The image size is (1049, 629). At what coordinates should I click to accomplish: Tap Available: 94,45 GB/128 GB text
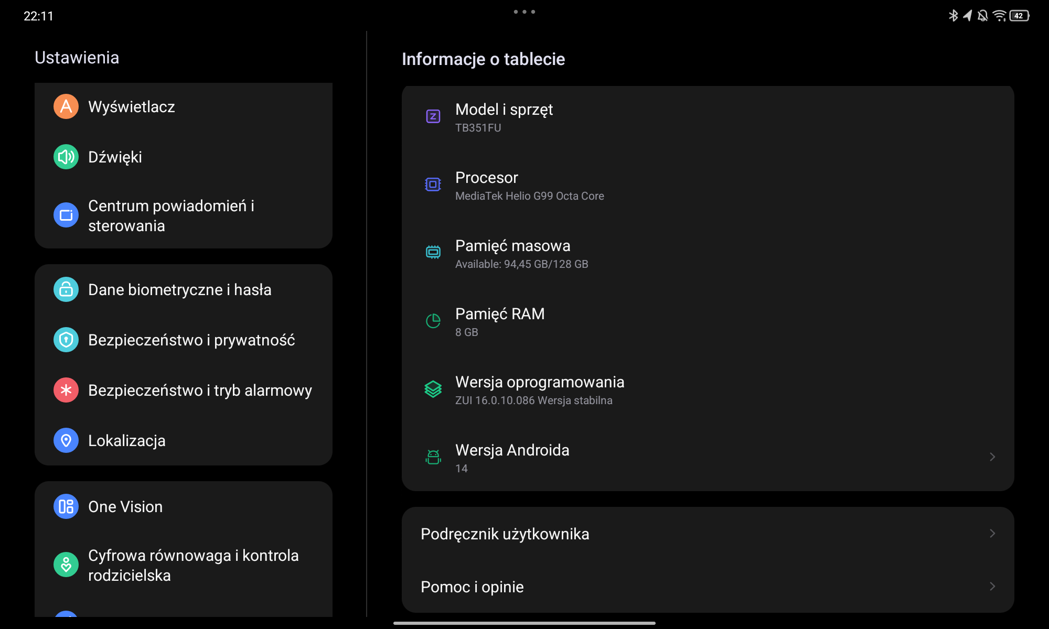(522, 264)
